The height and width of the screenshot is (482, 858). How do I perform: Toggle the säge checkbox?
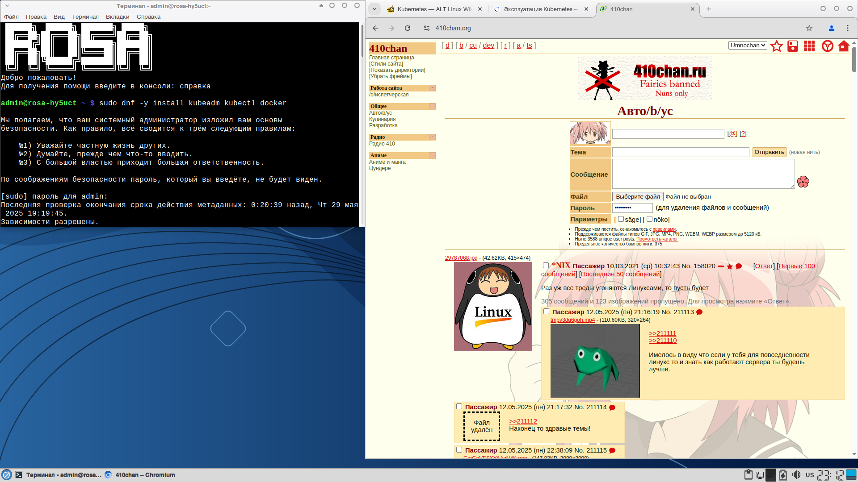point(621,219)
